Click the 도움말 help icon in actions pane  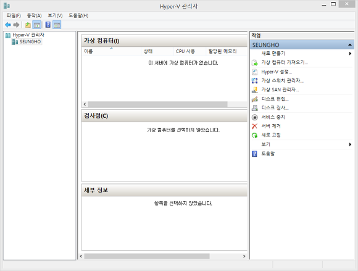pyautogui.click(x=254, y=154)
